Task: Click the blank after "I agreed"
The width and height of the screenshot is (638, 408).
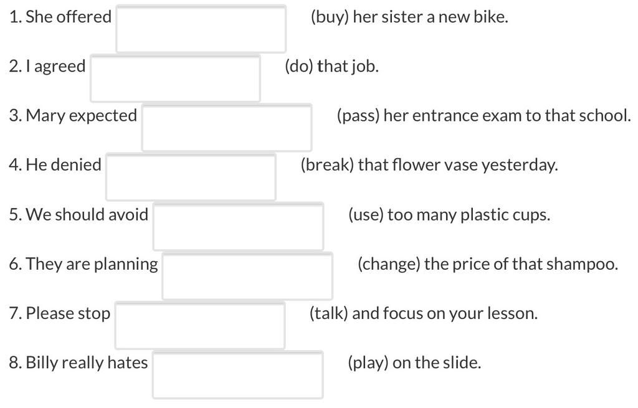Action: (175, 78)
